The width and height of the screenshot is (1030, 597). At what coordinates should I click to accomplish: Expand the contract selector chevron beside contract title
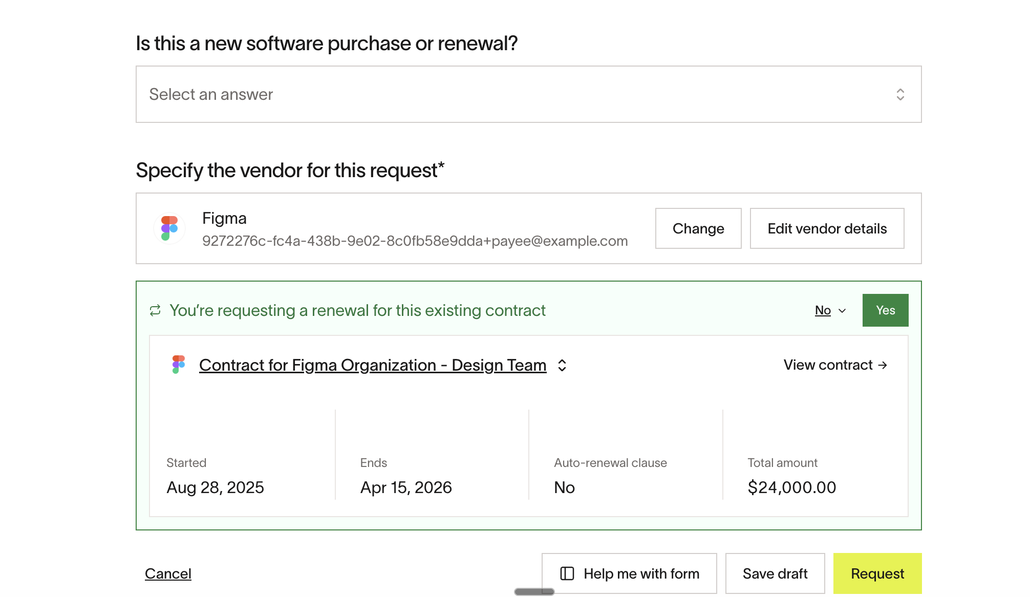562,365
